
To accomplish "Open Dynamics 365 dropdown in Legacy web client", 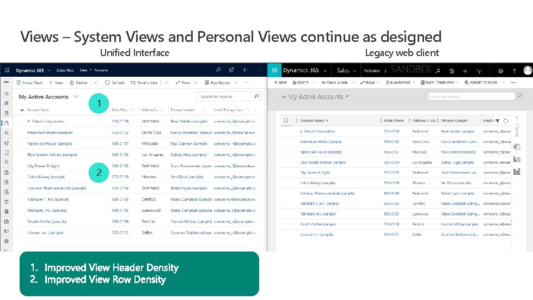I will (305, 70).
